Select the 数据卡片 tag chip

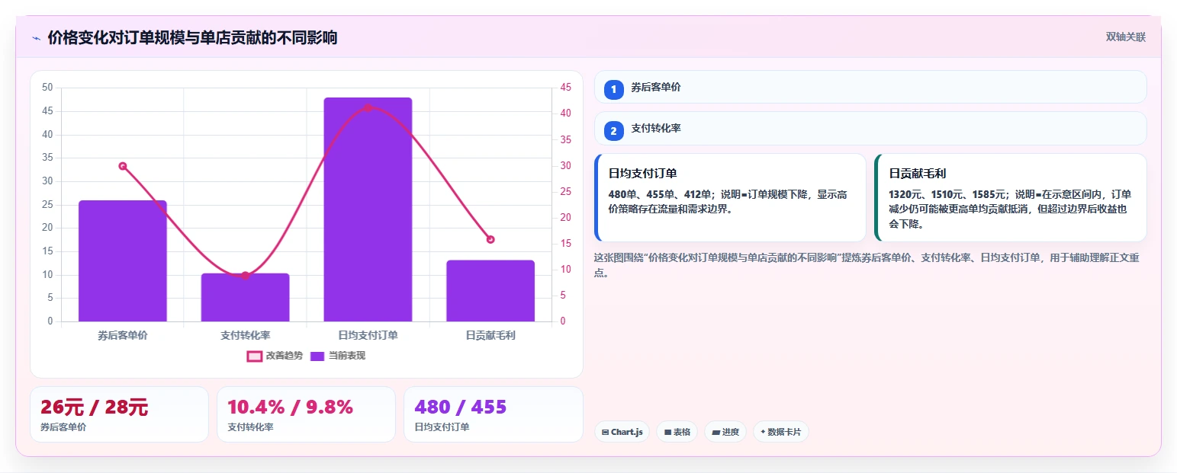coord(781,432)
